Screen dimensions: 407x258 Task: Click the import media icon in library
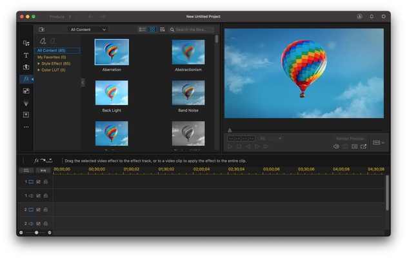click(x=42, y=30)
